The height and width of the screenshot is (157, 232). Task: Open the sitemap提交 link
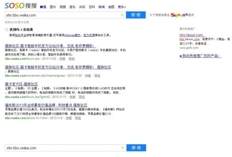73,35
